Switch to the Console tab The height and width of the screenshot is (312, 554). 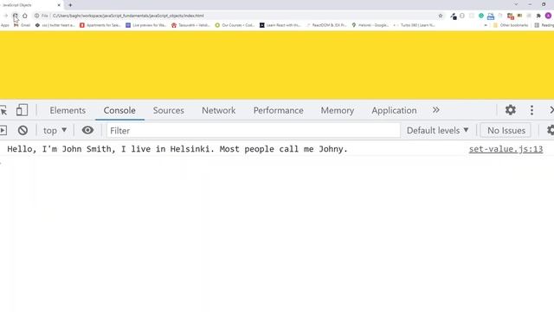(x=119, y=110)
